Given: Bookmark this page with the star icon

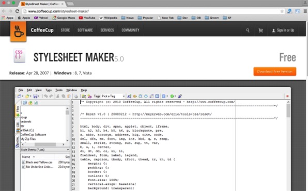Looking at the screenshot, I should [x=282, y=11].
